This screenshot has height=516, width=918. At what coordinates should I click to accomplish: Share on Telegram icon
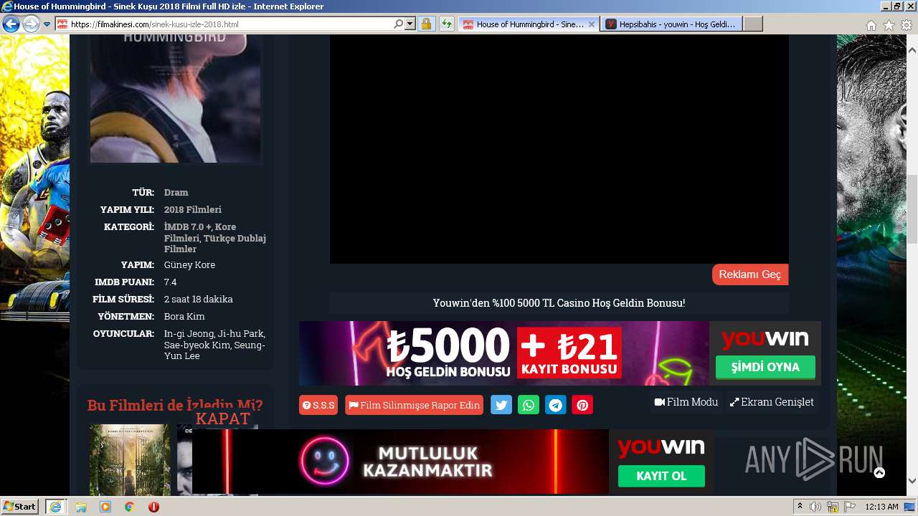click(x=556, y=405)
